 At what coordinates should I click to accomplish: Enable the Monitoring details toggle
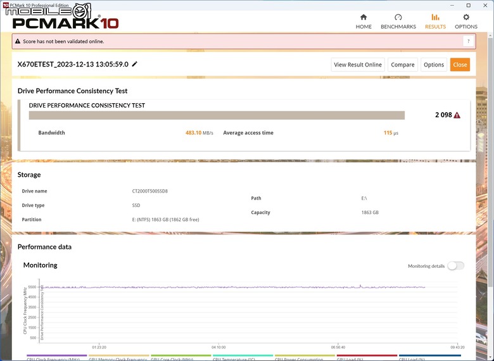pos(456,266)
